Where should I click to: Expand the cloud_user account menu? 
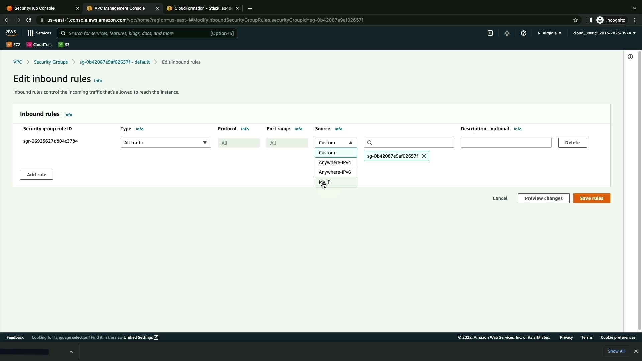pos(604,33)
